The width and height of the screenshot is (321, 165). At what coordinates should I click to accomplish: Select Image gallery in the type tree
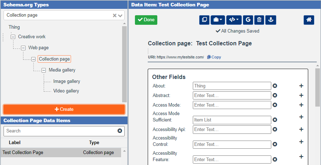tap(66, 81)
